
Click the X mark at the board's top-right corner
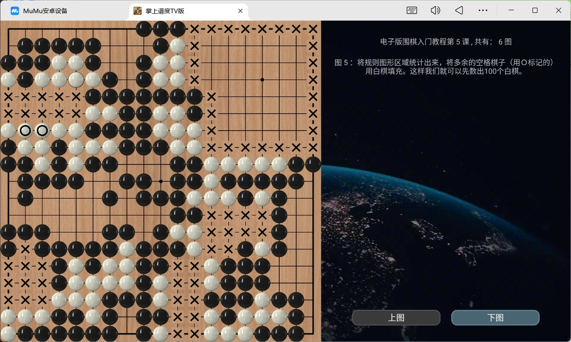[313, 29]
